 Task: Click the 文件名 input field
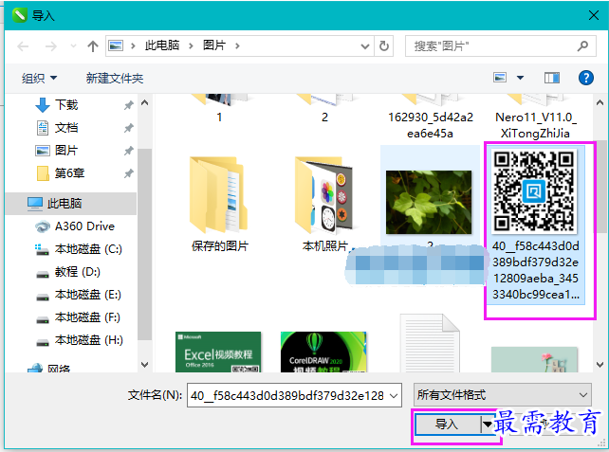pyautogui.click(x=287, y=395)
